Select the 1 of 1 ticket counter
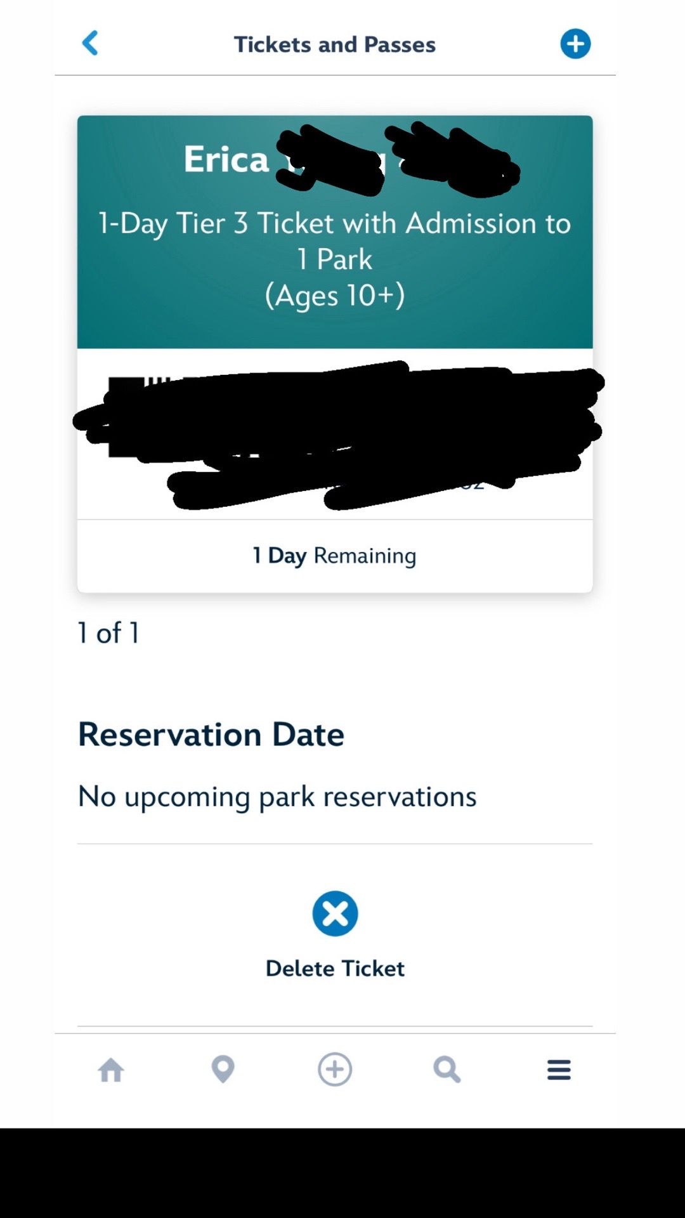 click(x=108, y=633)
